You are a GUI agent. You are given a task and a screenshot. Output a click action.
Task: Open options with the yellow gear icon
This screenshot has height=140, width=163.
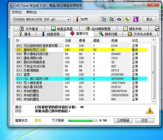click(x=127, y=19)
